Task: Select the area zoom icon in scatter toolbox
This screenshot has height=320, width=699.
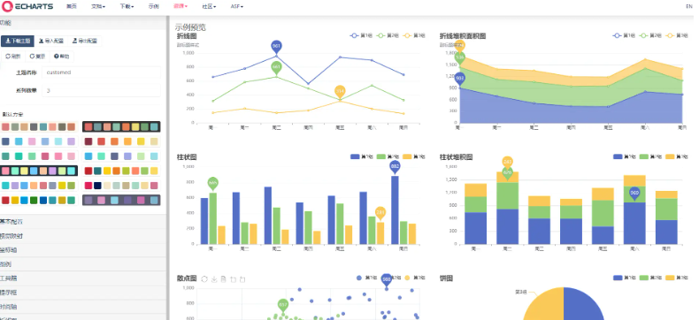Action: pos(234,279)
